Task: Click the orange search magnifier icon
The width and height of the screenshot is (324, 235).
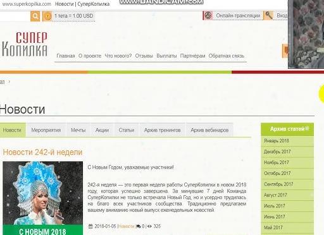Action: pyautogui.click(x=35, y=16)
